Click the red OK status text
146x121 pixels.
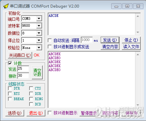[36, 55]
